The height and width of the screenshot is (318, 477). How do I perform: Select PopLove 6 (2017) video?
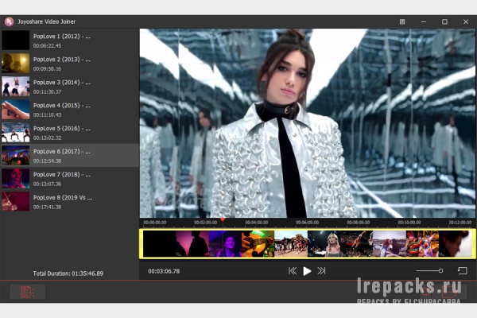coord(70,156)
